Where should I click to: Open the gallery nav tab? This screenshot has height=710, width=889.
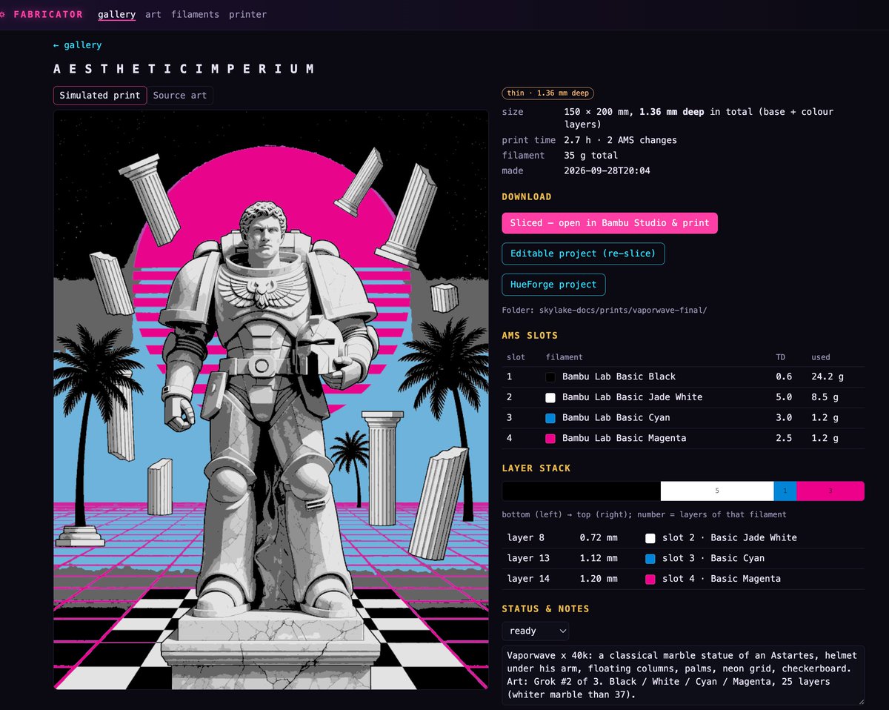[116, 14]
